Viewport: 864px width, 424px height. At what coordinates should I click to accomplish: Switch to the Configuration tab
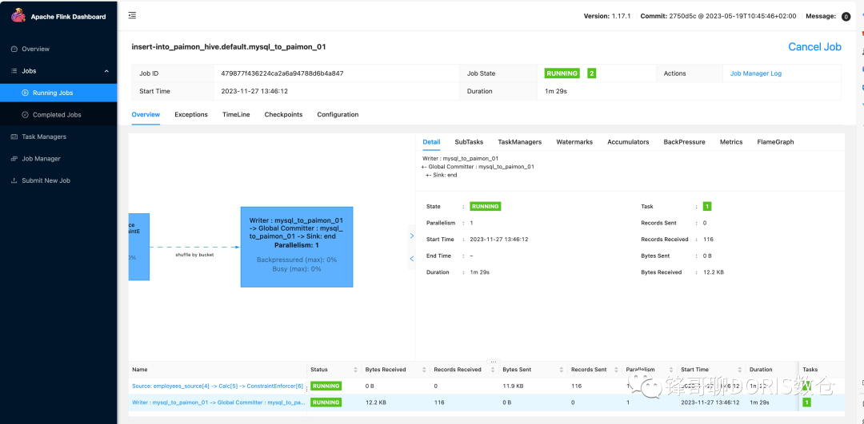point(338,114)
